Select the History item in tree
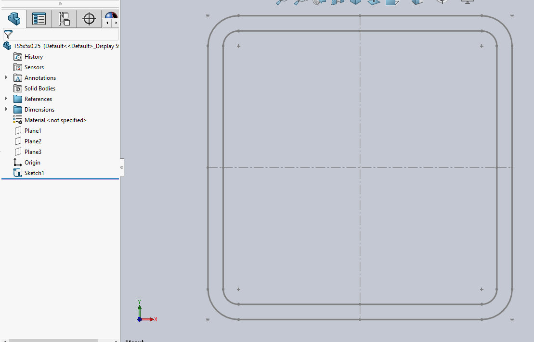534x342 pixels. tap(28, 56)
